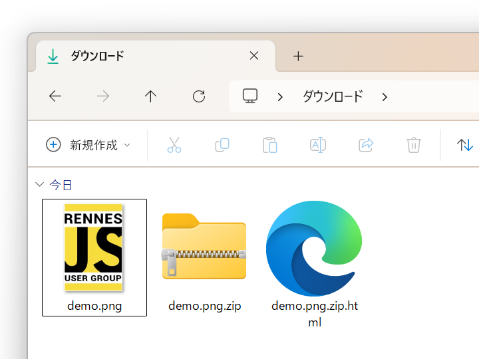479x359 pixels.
Task: Click the Copy icon in toolbar
Action: point(222,145)
